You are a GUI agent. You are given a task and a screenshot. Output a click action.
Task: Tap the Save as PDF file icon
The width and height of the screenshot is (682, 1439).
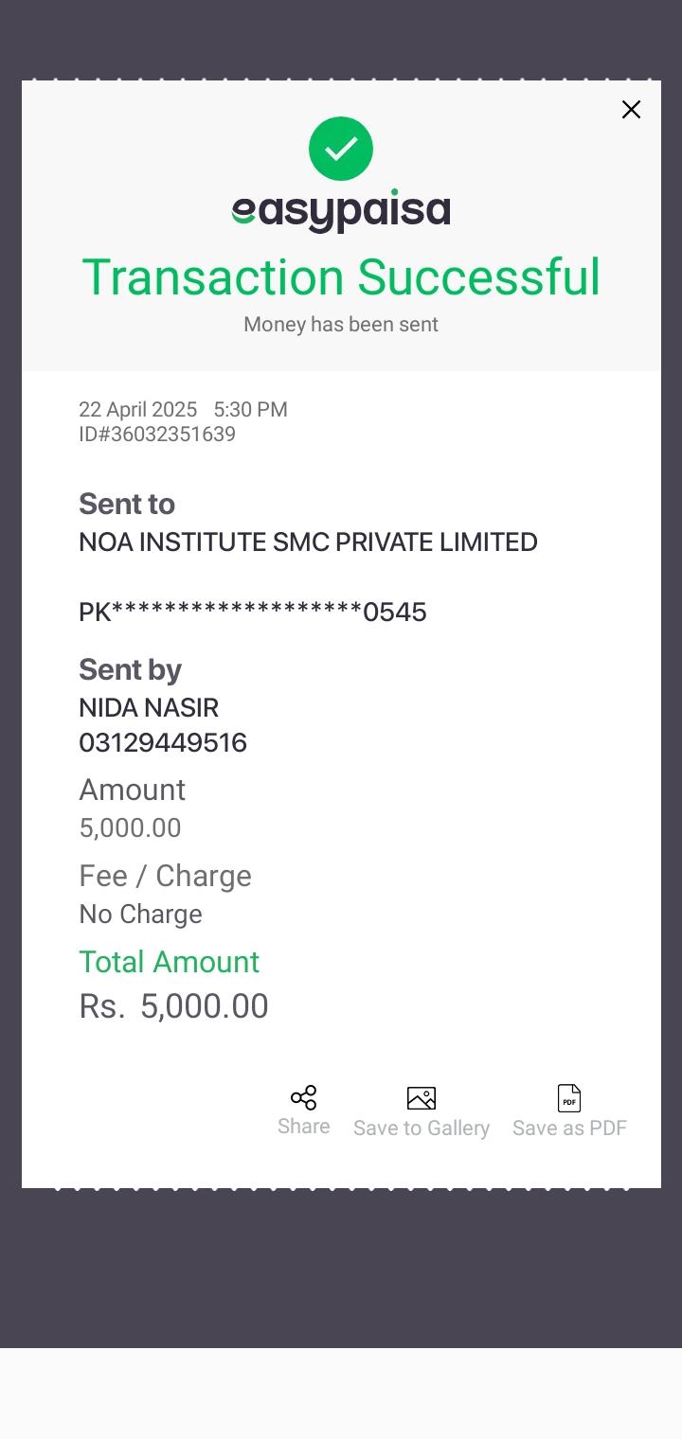click(x=569, y=1098)
